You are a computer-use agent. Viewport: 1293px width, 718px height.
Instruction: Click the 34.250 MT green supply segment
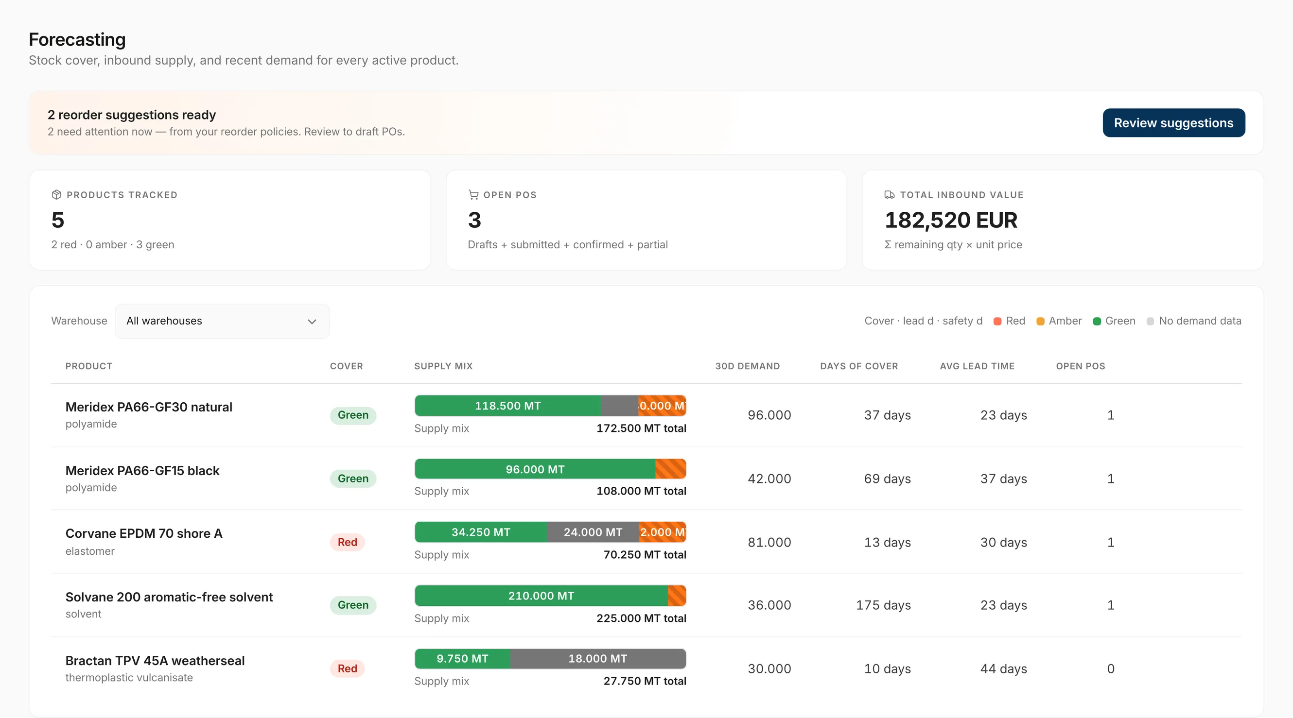point(480,532)
